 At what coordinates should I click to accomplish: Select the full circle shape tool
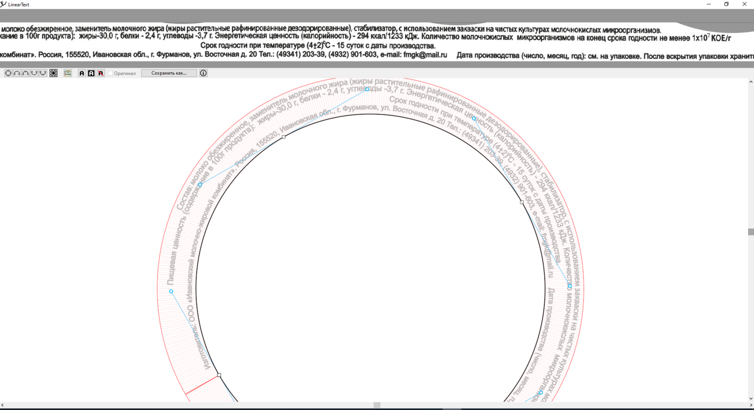coord(9,73)
